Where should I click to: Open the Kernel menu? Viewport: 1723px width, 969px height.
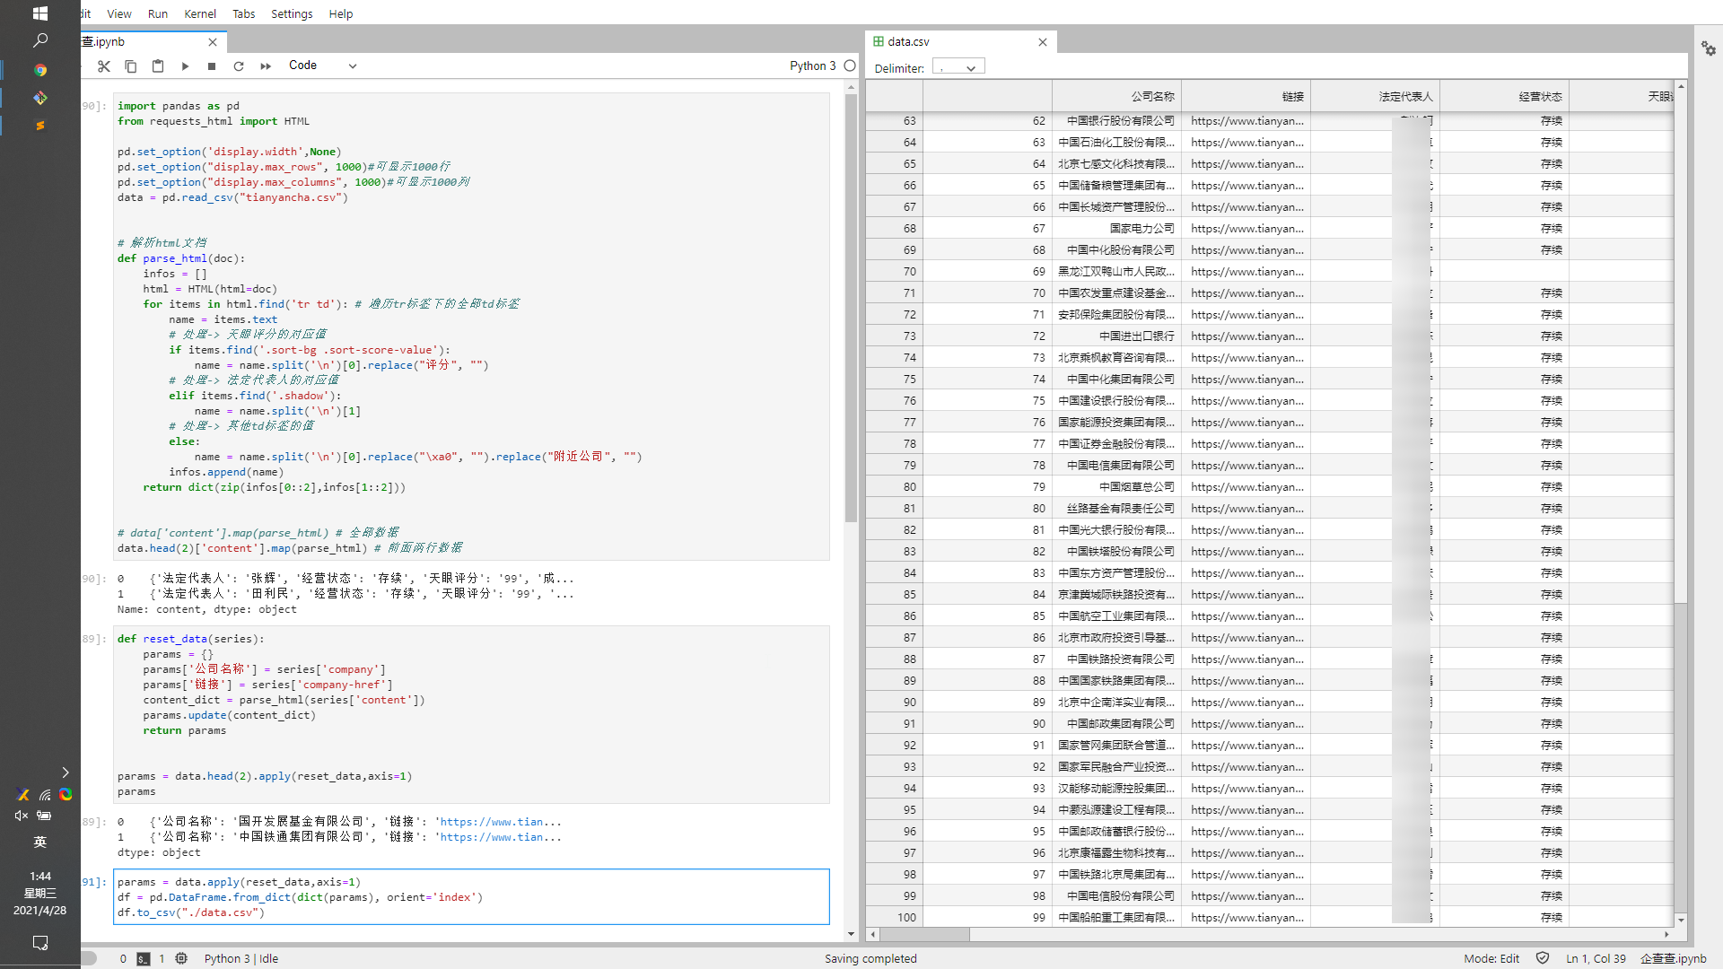199,13
